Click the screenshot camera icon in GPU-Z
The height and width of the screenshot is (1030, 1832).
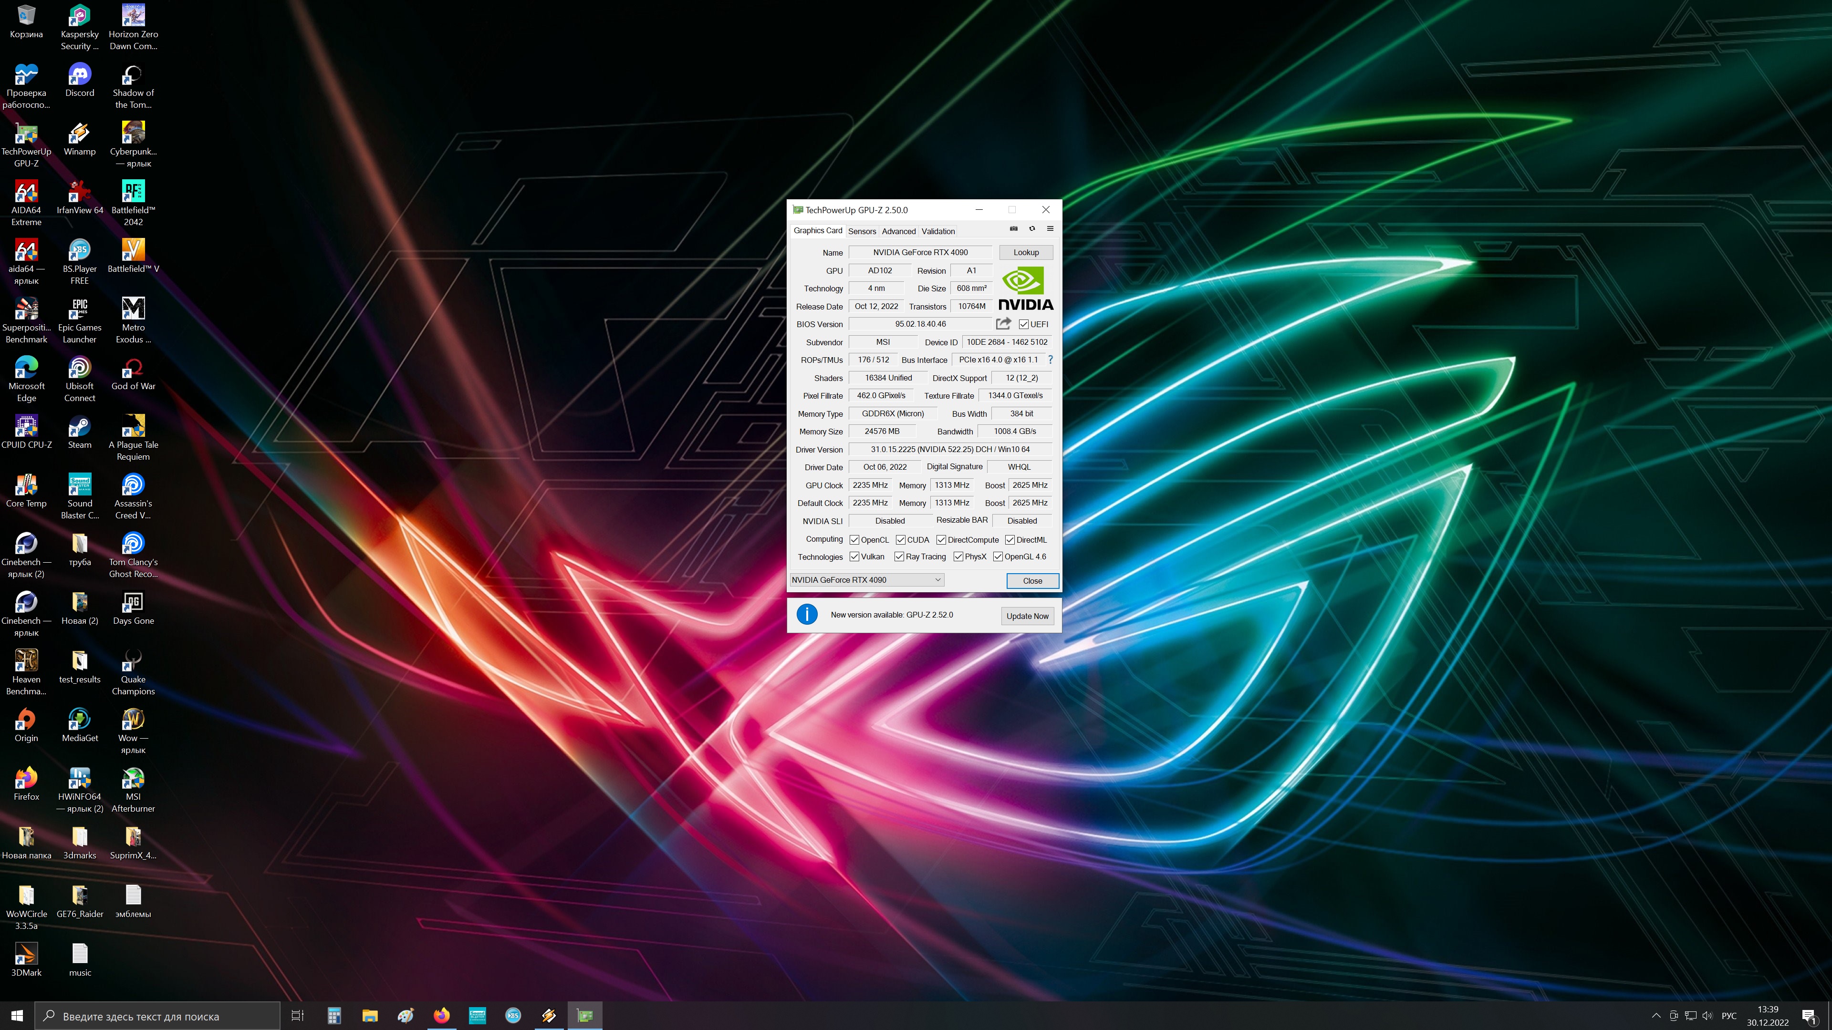point(1013,229)
